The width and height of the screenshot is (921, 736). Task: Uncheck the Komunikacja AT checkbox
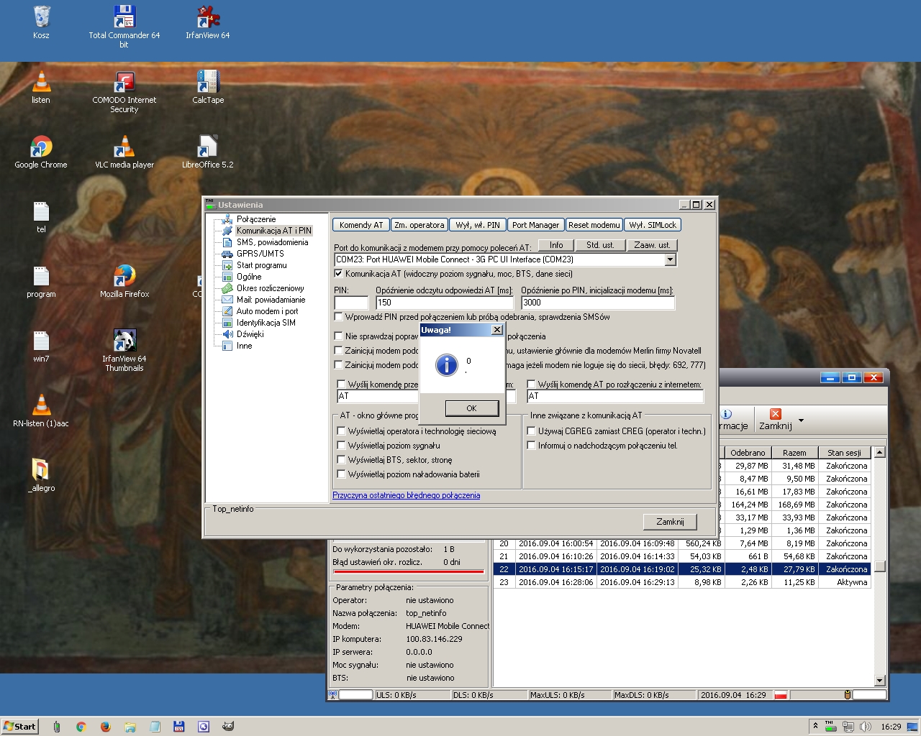[x=339, y=274]
